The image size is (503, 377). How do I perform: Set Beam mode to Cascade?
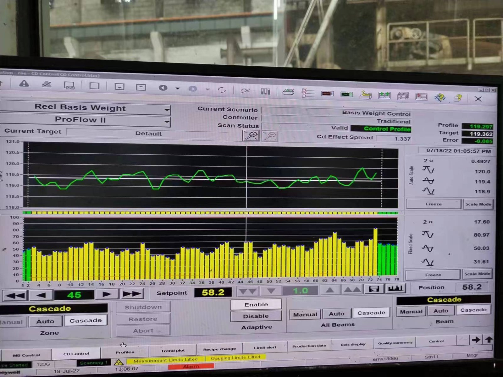[473, 310]
